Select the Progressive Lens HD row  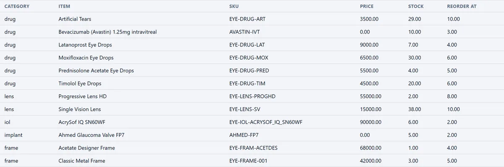[x=252, y=96]
